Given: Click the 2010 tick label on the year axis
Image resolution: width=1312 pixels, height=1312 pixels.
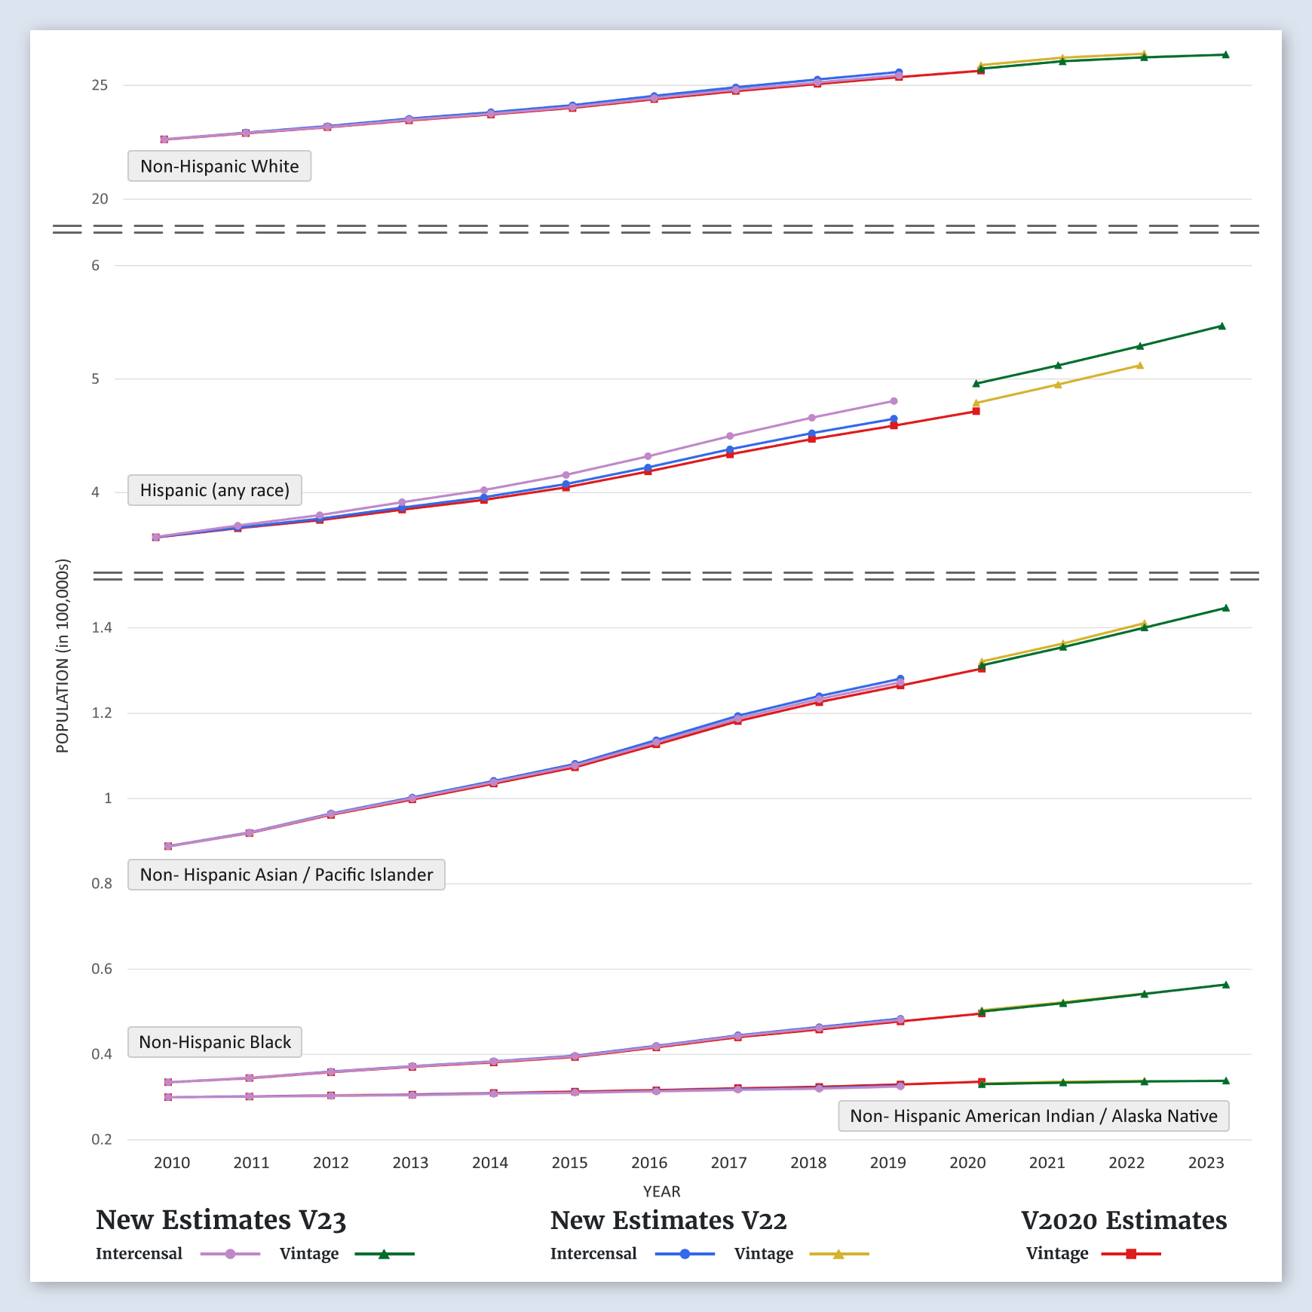Looking at the screenshot, I should coord(172,1163).
